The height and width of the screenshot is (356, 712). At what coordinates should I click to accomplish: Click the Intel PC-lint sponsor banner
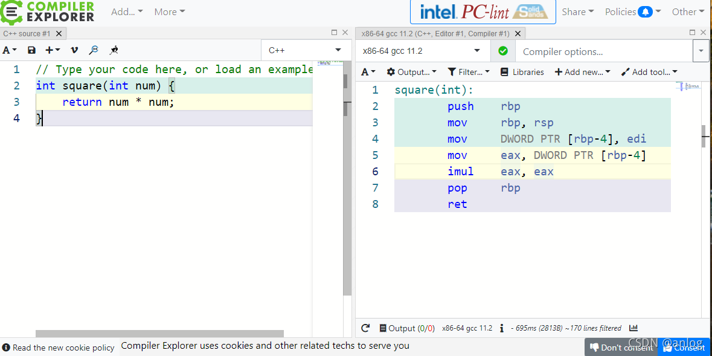click(483, 12)
